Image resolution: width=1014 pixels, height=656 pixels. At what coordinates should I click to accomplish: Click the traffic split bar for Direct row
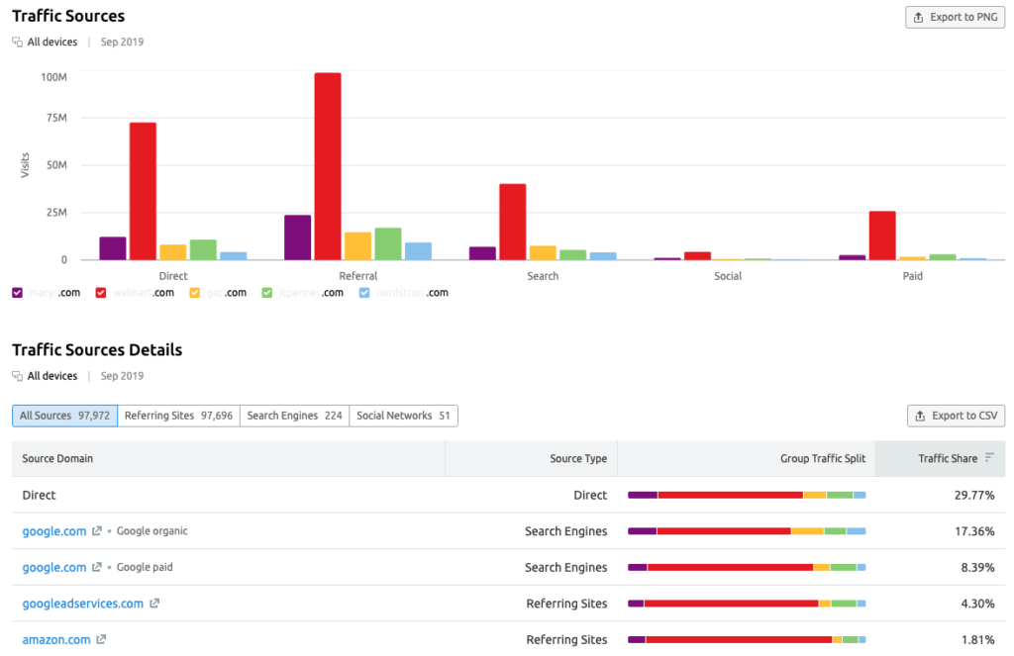click(x=748, y=495)
